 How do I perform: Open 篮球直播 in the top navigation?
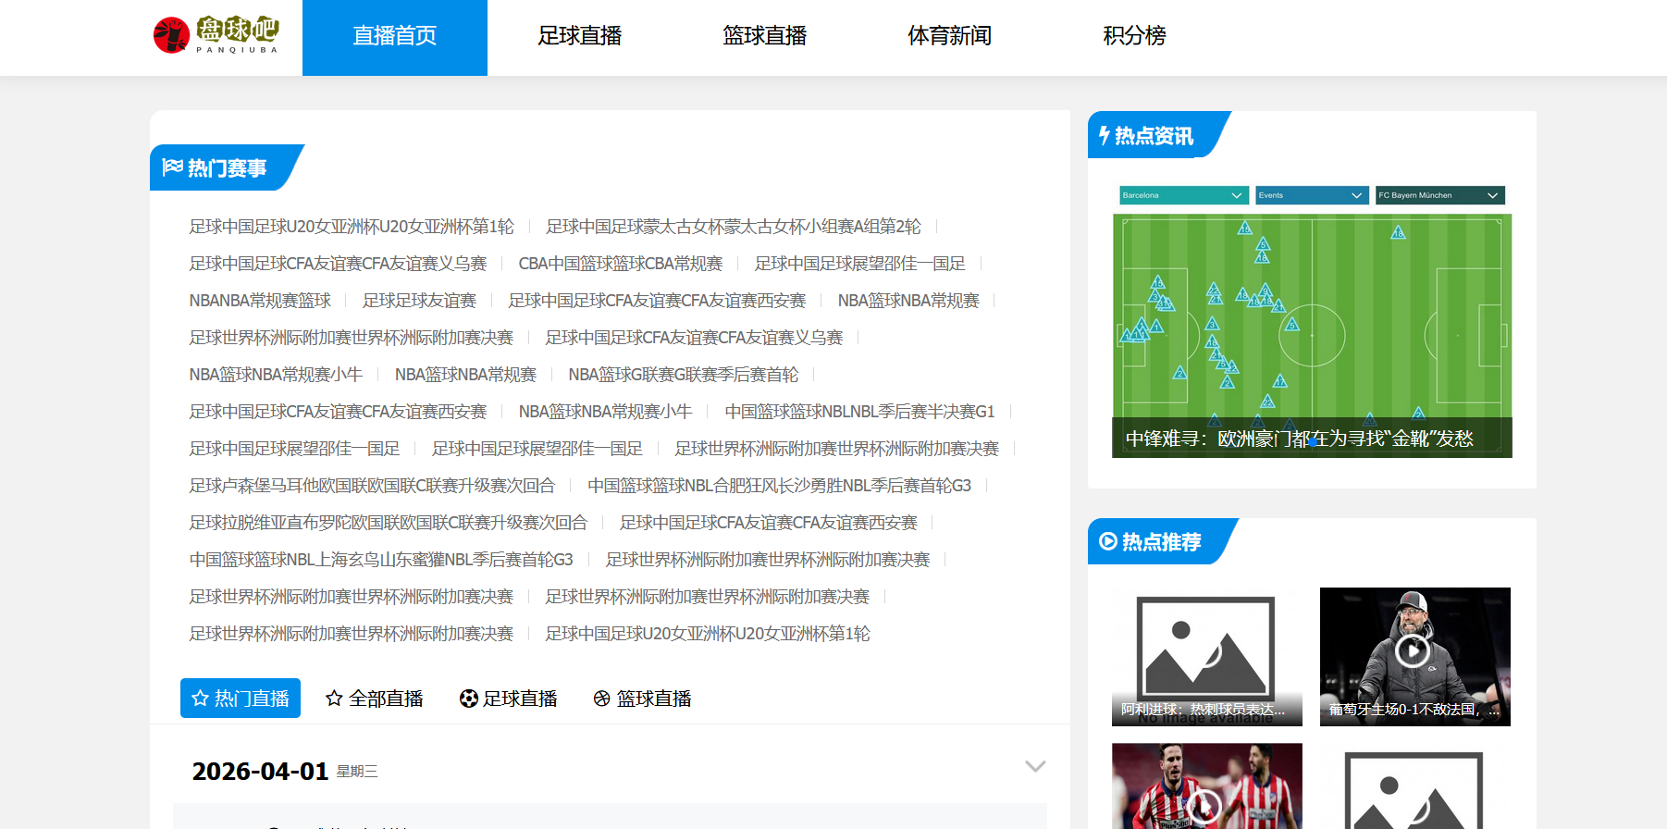coord(765,37)
